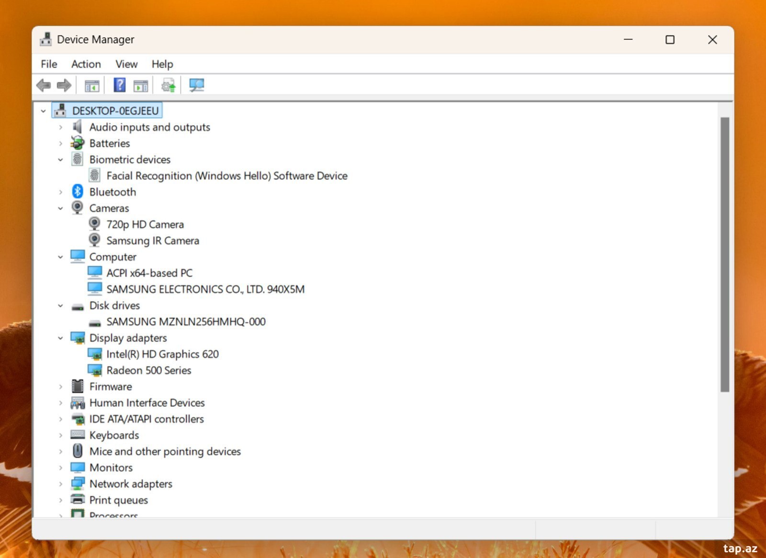Click the vertical scrollbar thumb

pos(725,255)
